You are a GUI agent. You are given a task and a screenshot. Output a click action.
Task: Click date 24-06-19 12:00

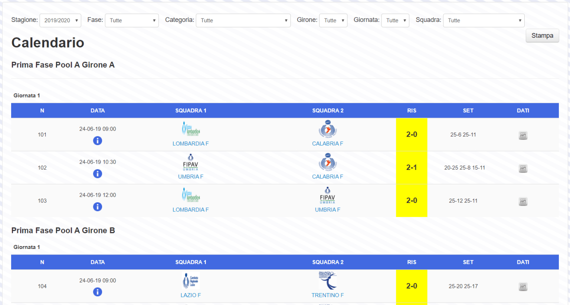coord(98,195)
